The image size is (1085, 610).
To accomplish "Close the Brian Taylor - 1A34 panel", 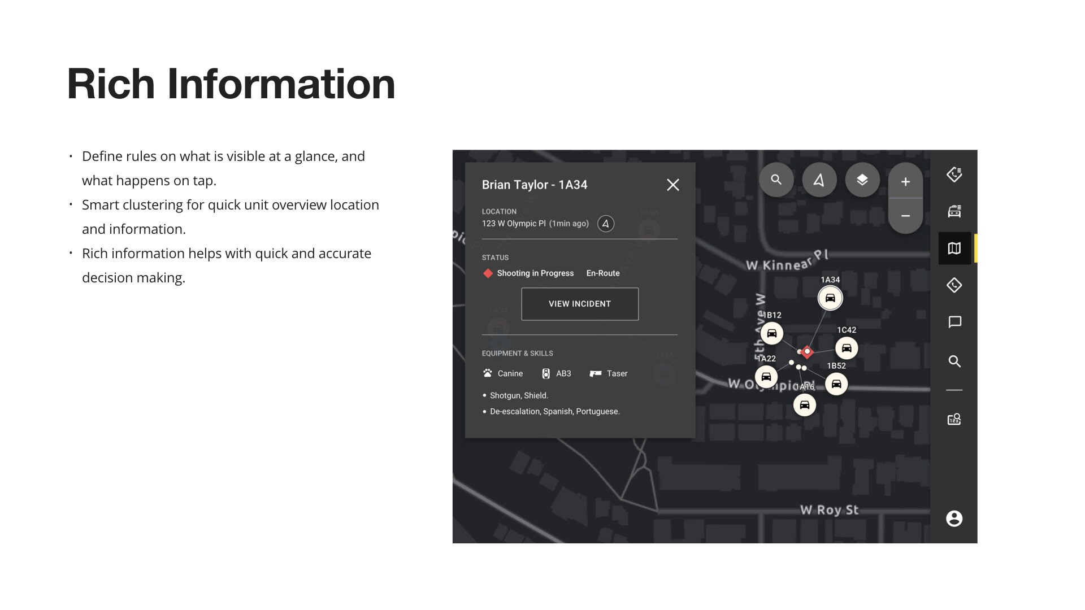I will (672, 185).
